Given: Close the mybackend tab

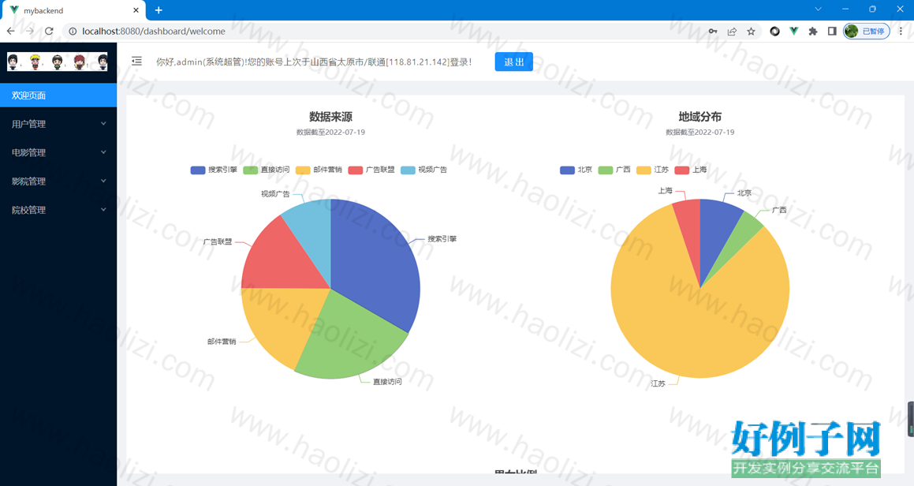Looking at the screenshot, I should pyautogui.click(x=136, y=10).
